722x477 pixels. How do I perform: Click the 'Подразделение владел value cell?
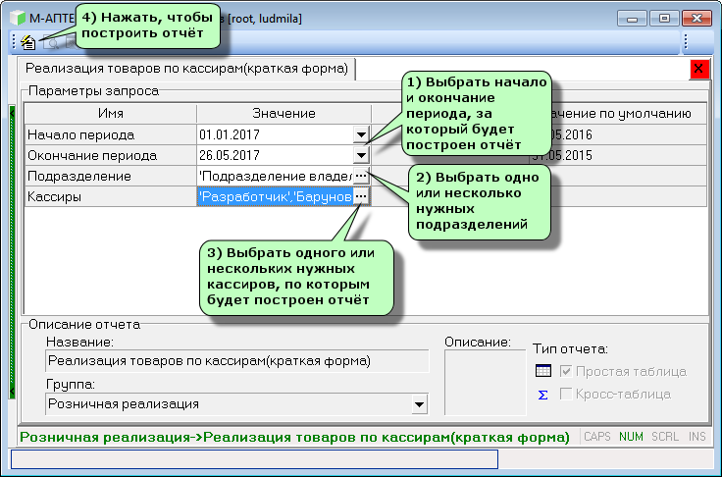(x=276, y=176)
